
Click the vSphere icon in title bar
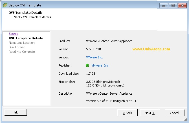pos(5,5)
